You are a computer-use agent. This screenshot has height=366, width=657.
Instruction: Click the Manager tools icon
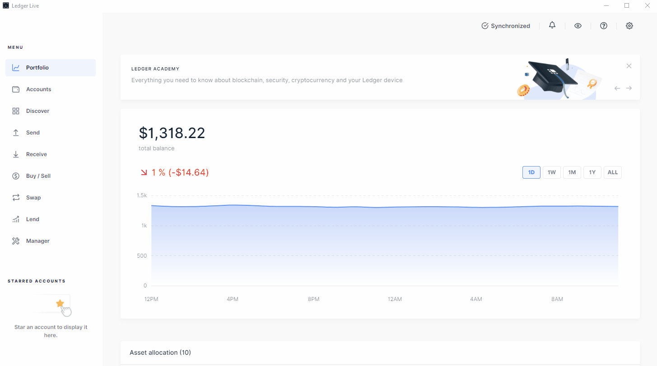(16, 241)
